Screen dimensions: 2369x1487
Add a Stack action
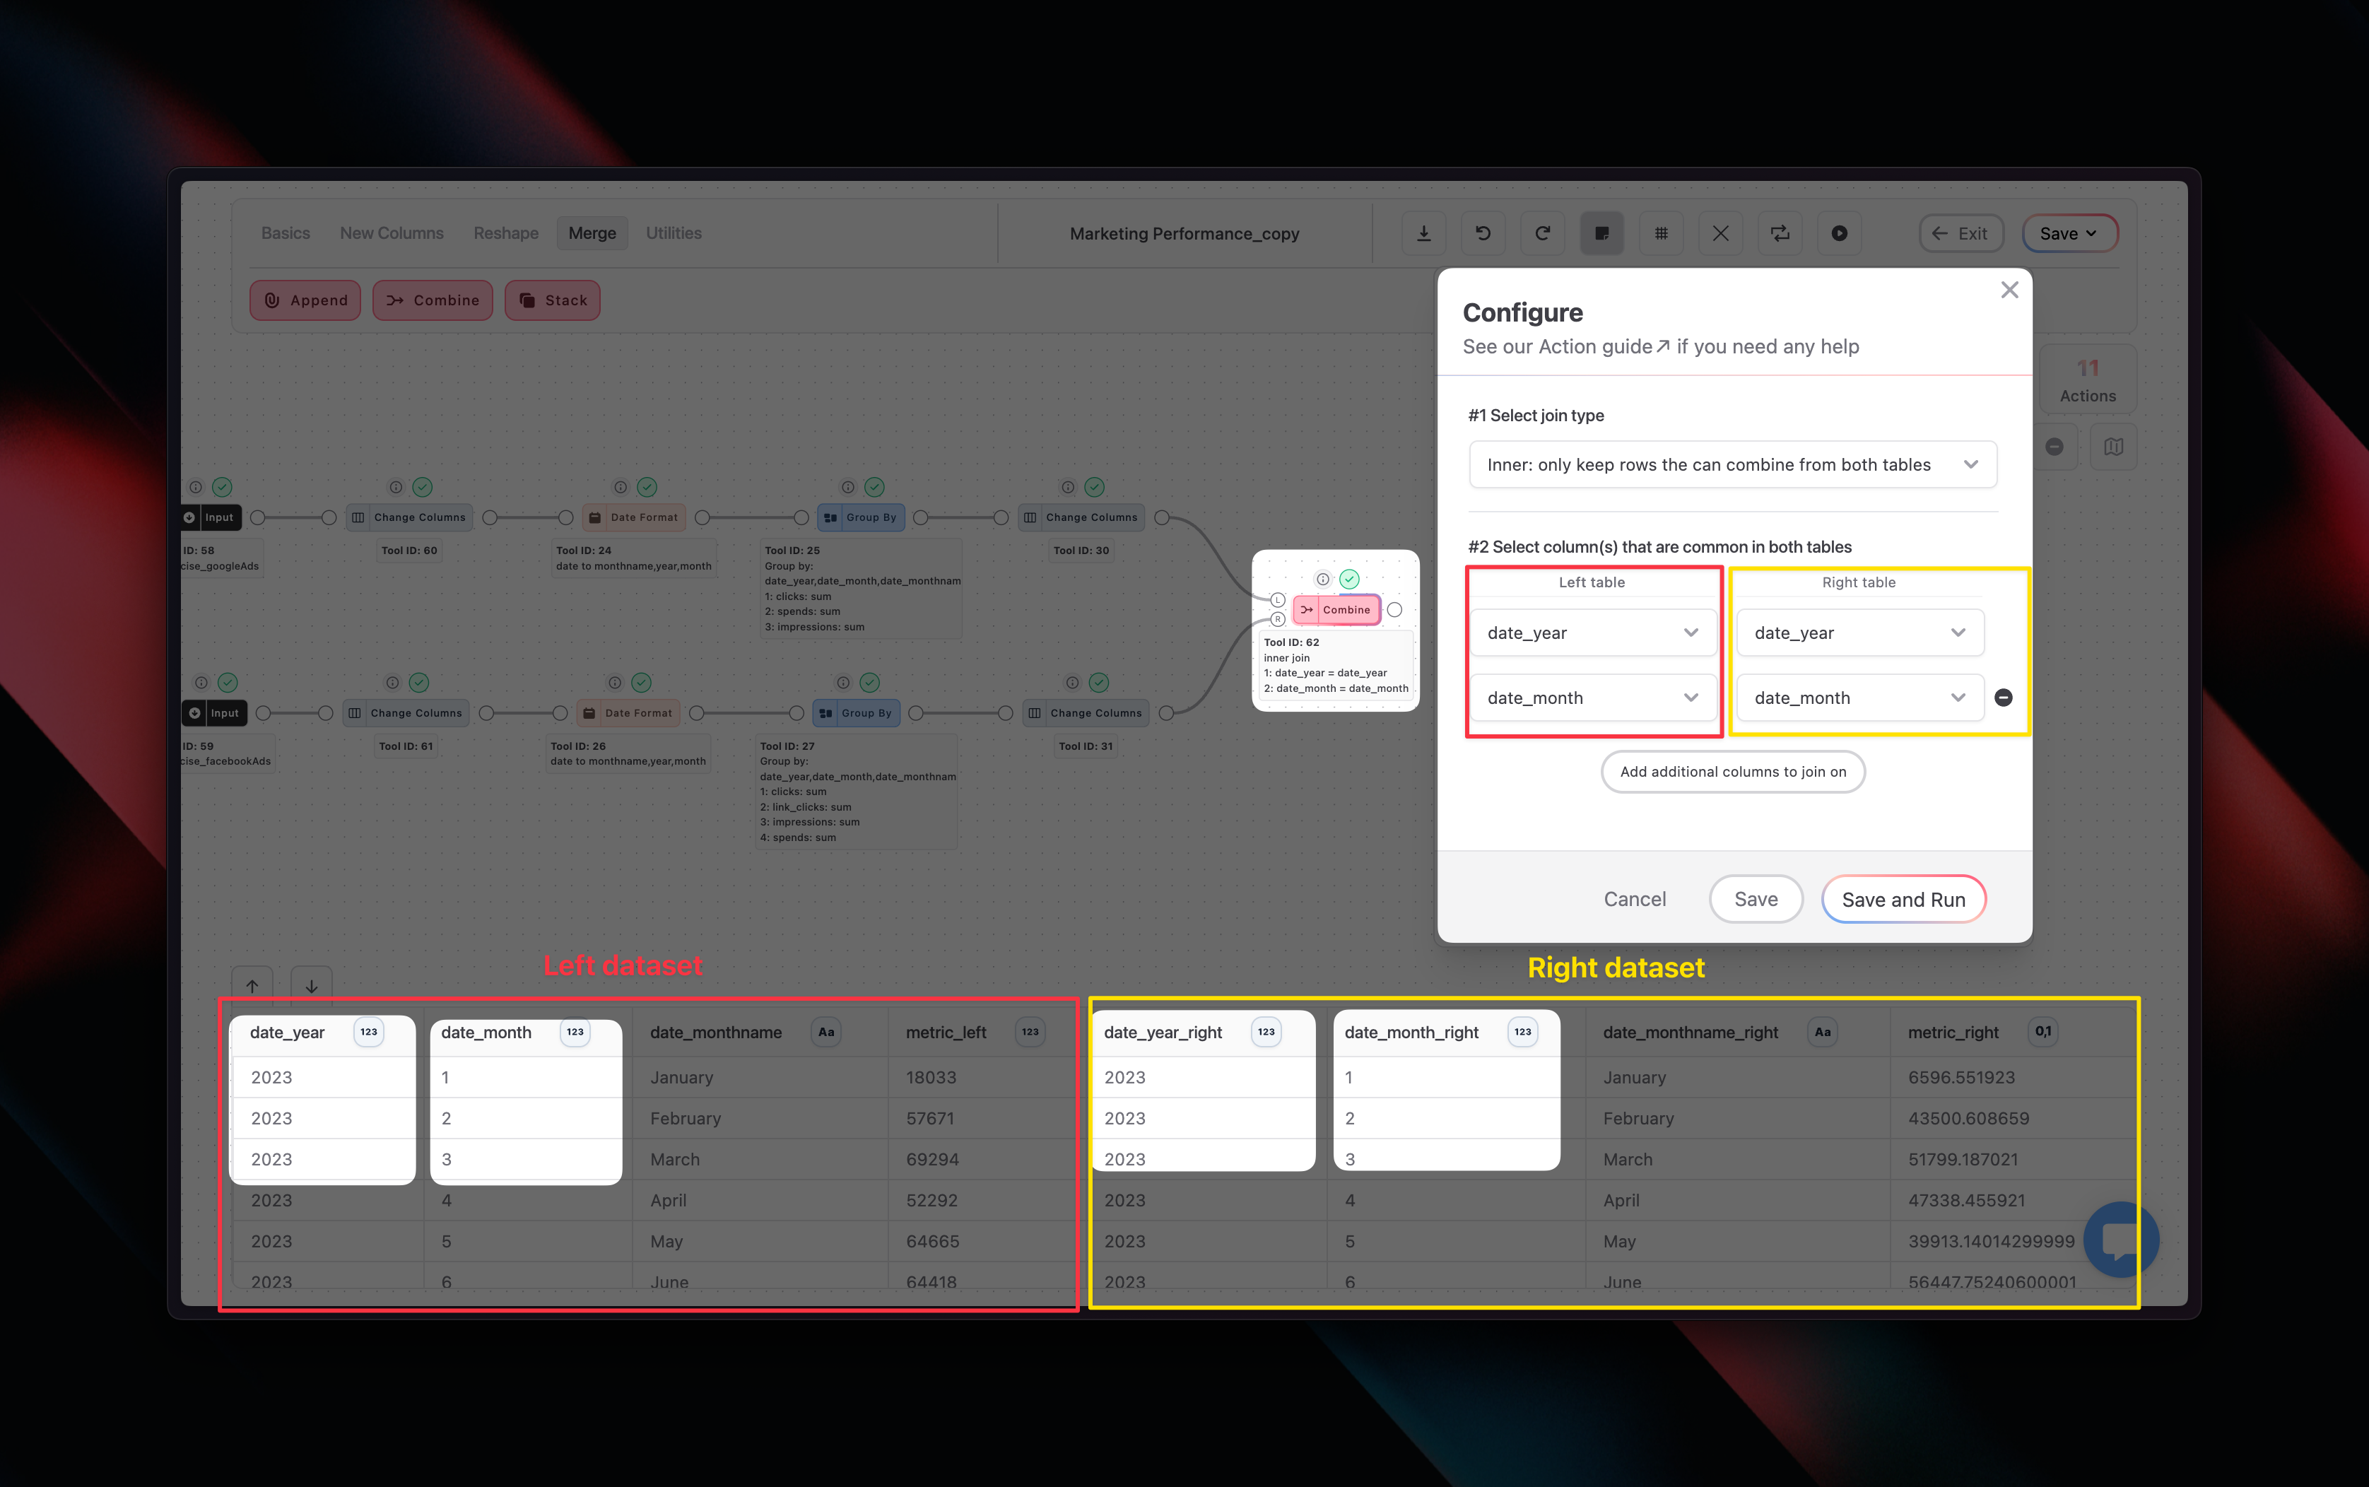553,300
